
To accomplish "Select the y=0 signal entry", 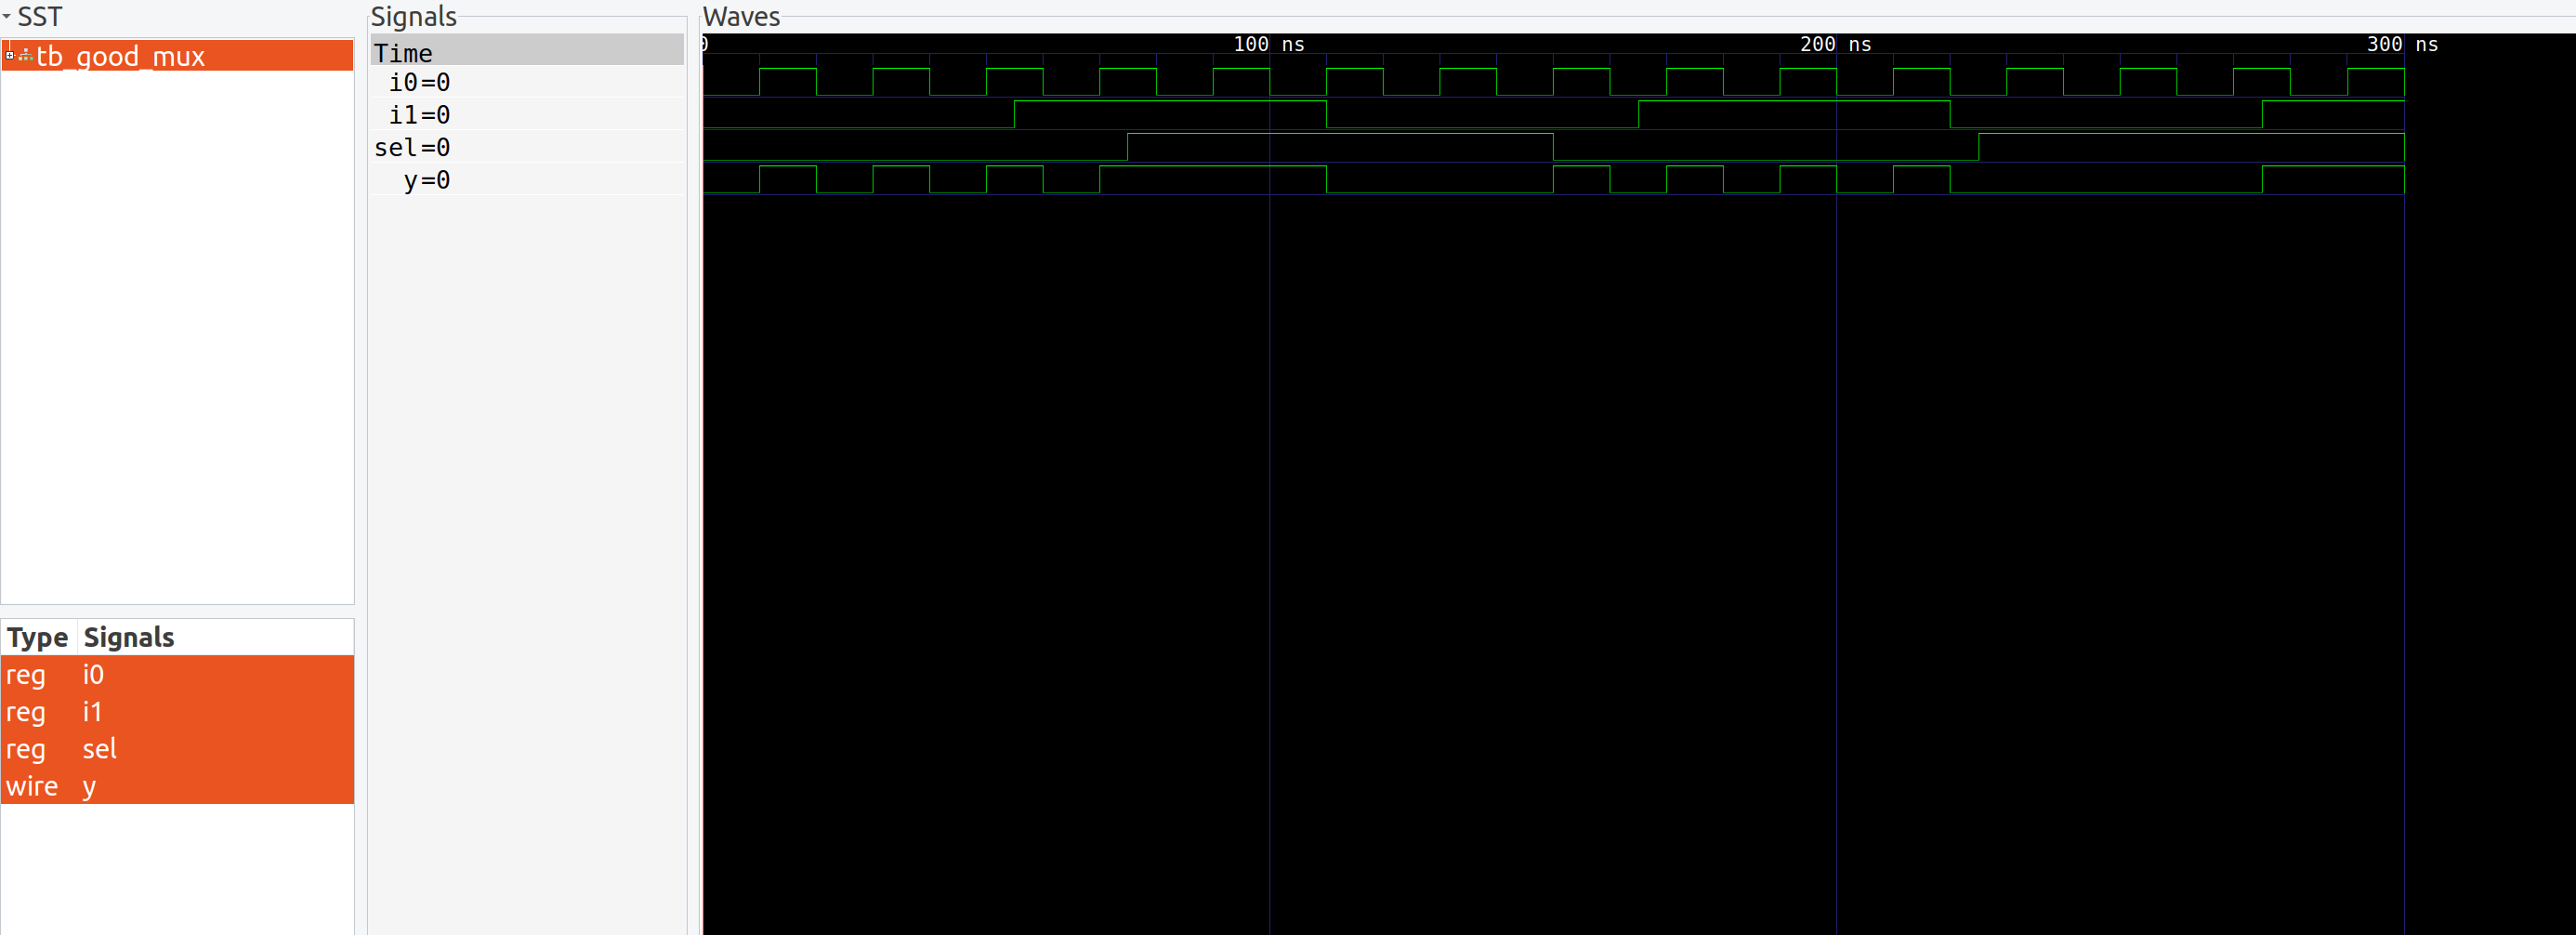I will click(x=426, y=180).
